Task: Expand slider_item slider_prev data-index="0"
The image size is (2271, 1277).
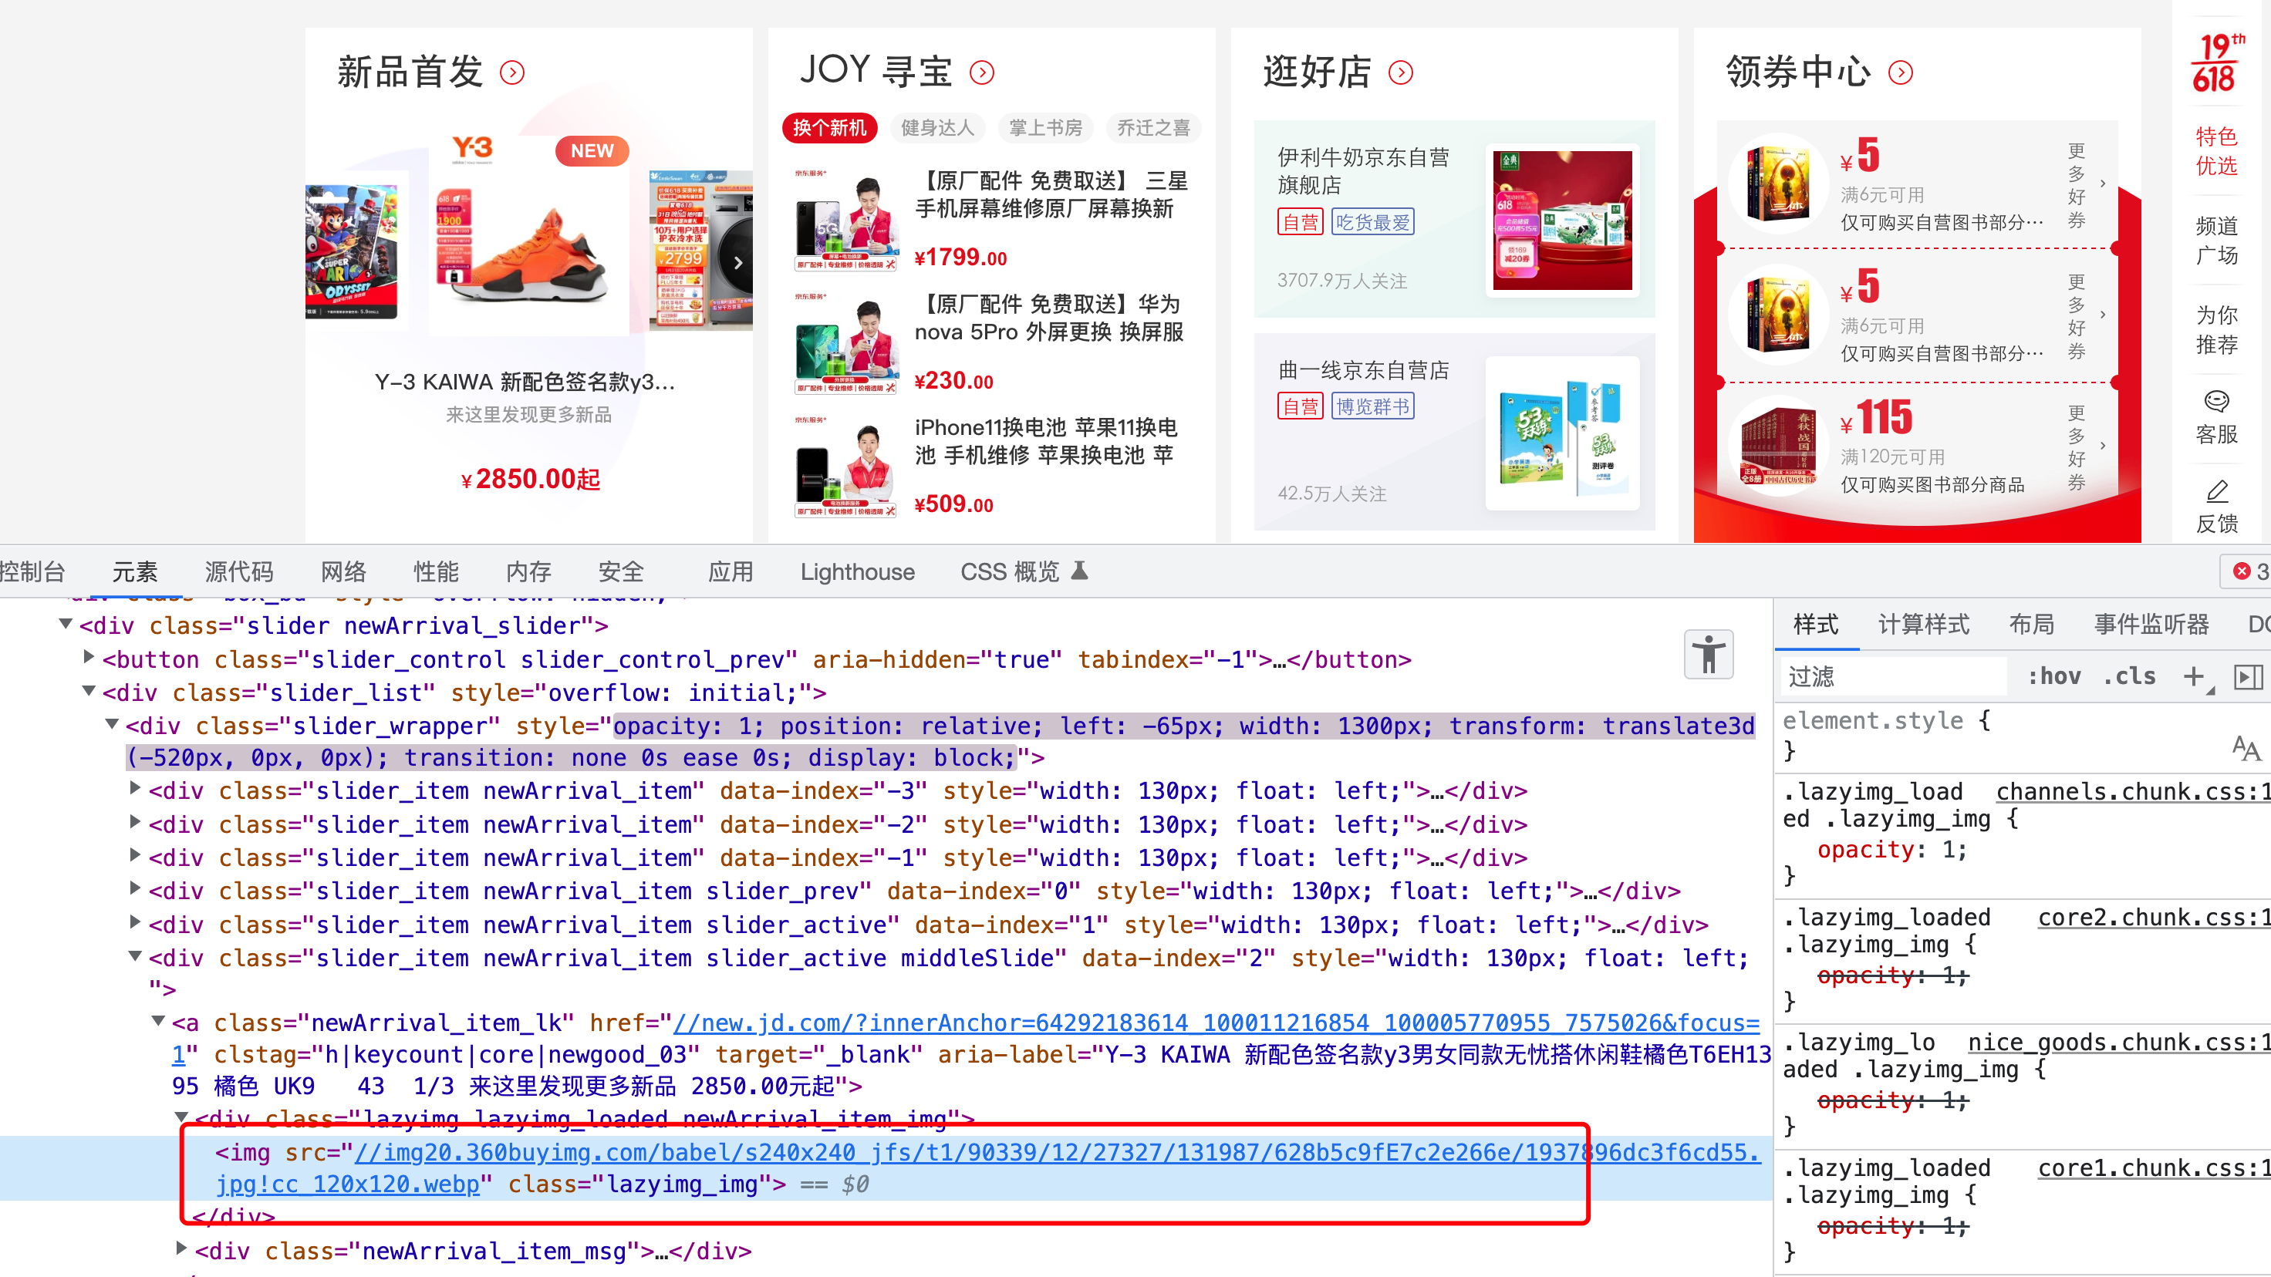Action: (x=135, y=889)
